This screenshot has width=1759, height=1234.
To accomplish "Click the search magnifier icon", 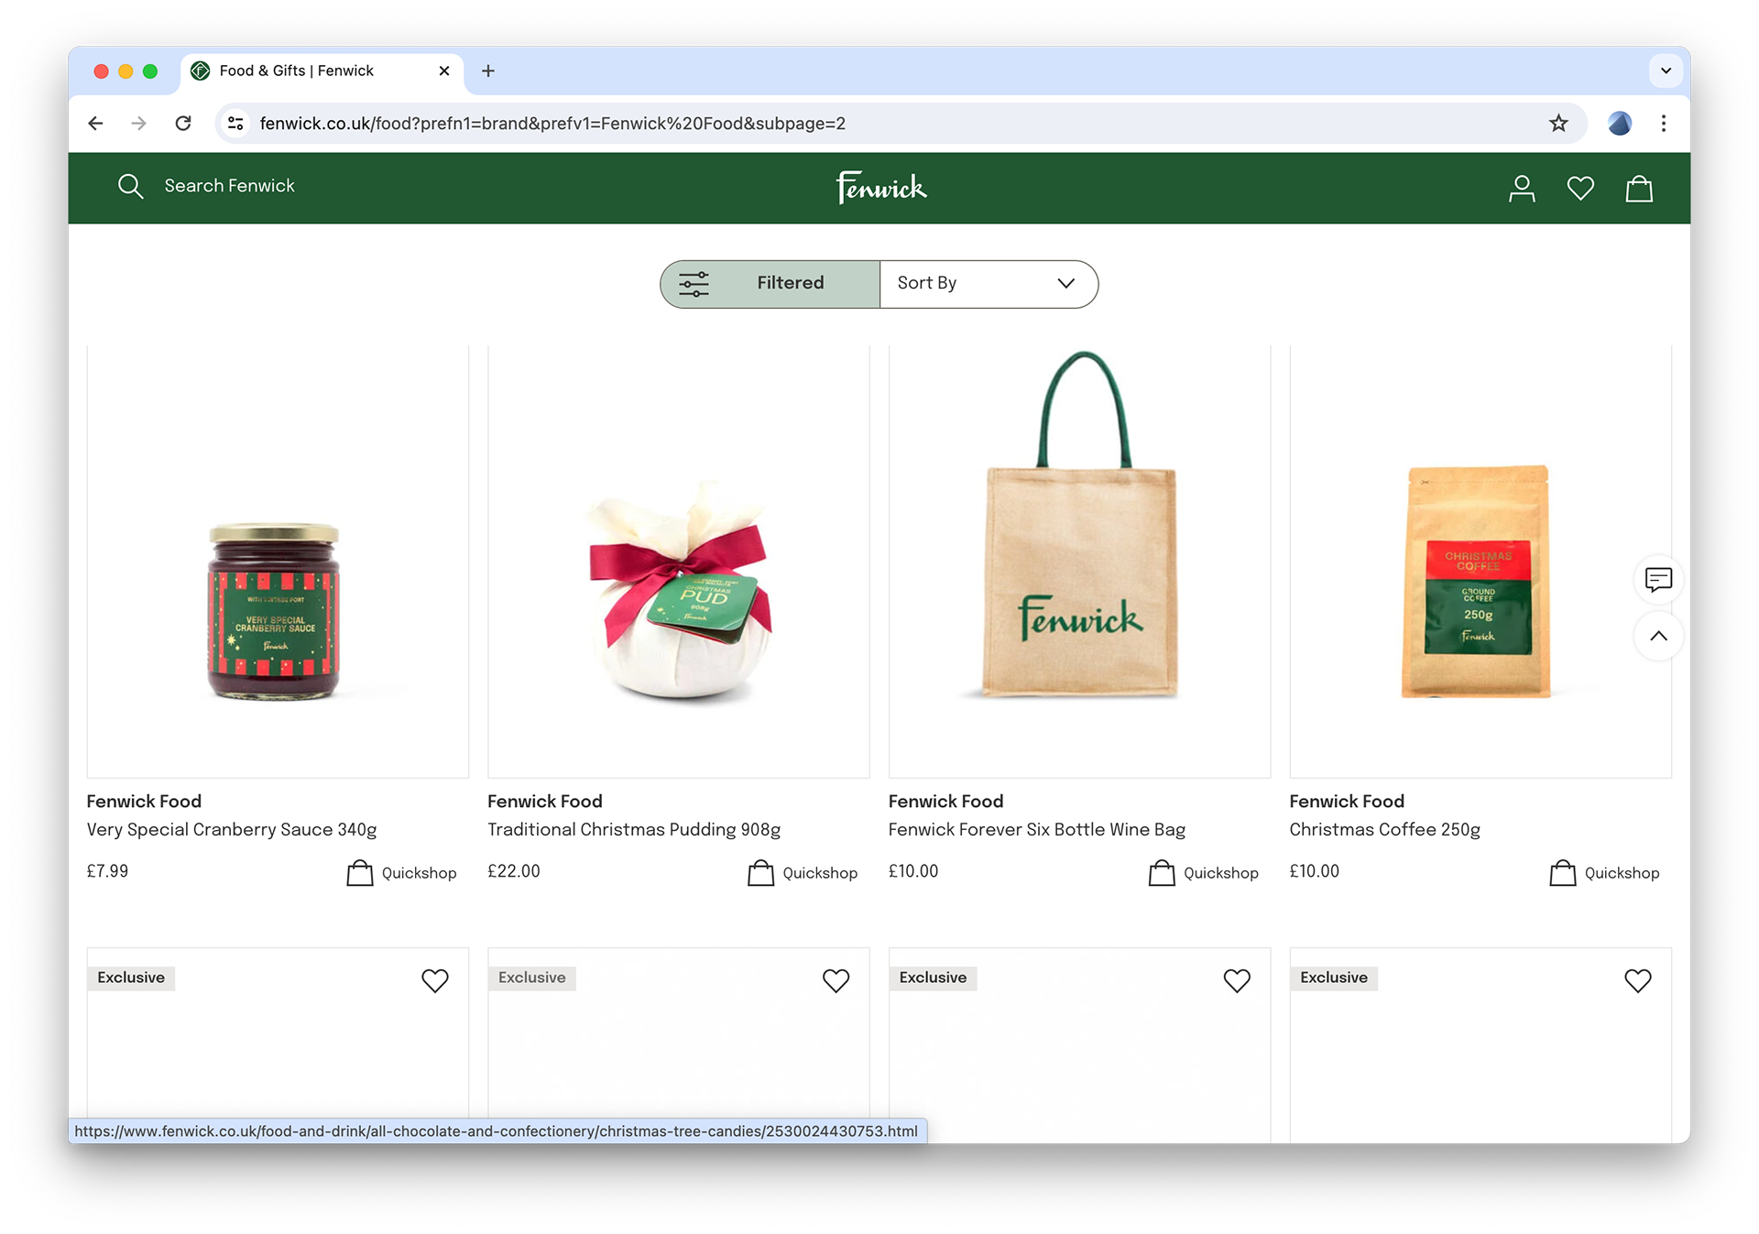I will tap(131, 187).
